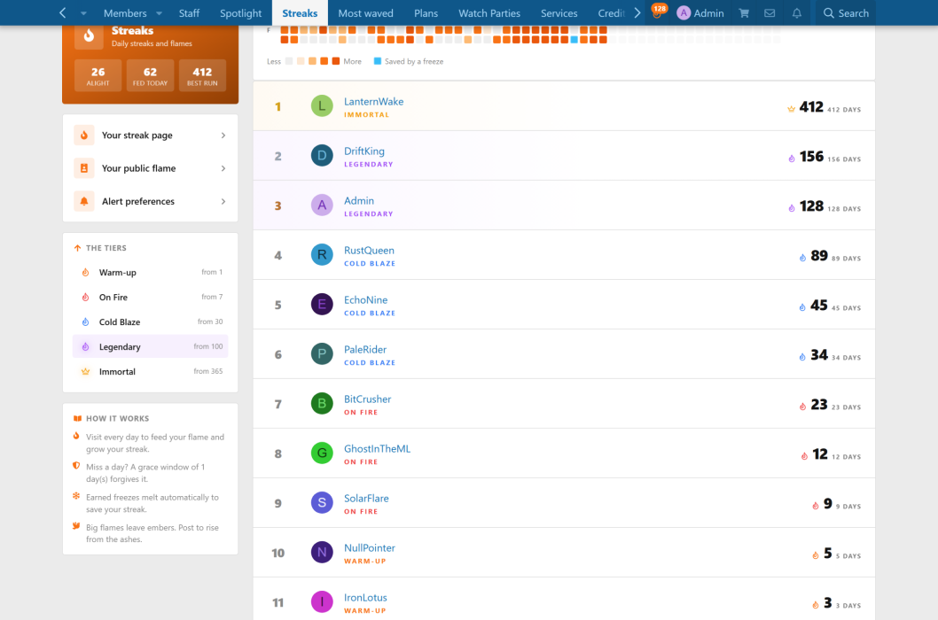Go to the Most waved tab
Screen dimensions: 938x620
tap(365, 13)
